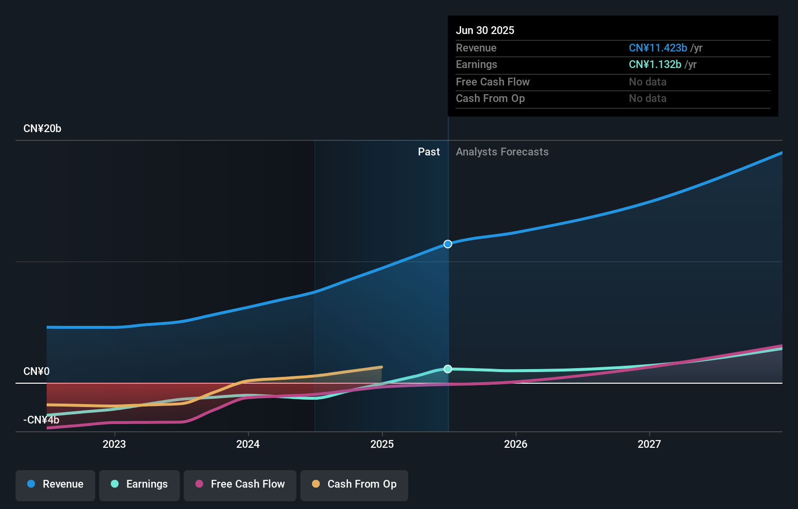Click the Free Cash Flow legend button
This screenshot has width=798, height=509.
(240, 485)
